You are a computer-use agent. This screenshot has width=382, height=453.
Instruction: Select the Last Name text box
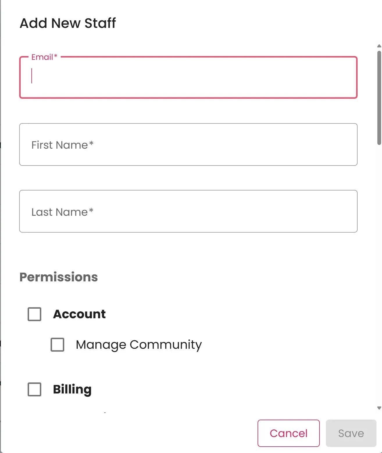point(188,211)
